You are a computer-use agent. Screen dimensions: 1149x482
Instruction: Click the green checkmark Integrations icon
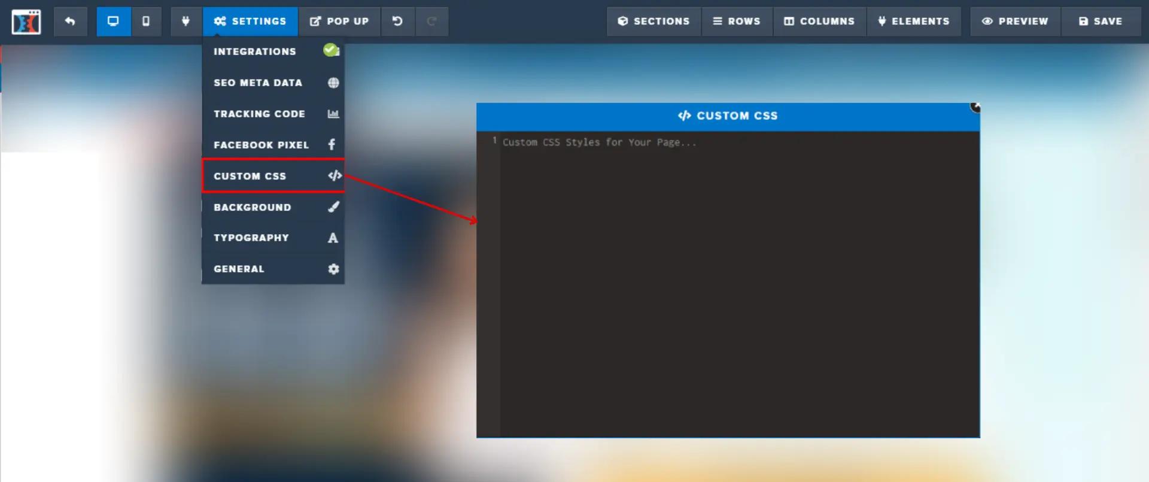point(332,50)
